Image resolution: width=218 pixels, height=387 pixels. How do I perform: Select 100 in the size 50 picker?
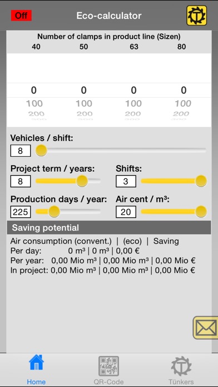[x=84, y=103]
